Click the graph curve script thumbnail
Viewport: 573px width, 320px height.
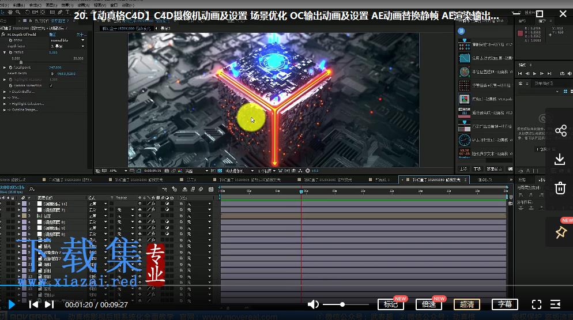[x=464, y=58]
